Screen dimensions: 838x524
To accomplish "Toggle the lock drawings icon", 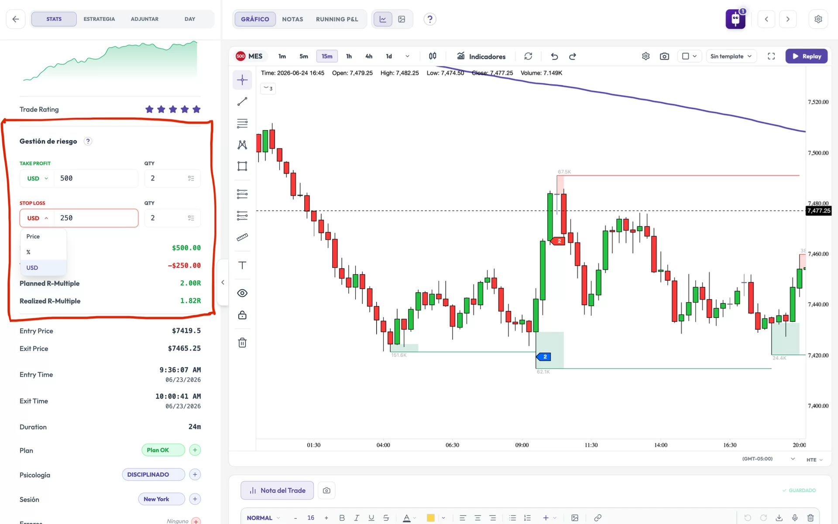I will click(x=242, y=315).
